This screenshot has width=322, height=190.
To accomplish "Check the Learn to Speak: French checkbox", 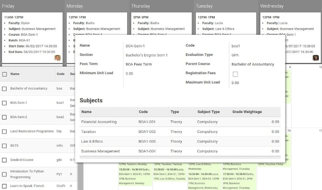I will click(5, 186).
